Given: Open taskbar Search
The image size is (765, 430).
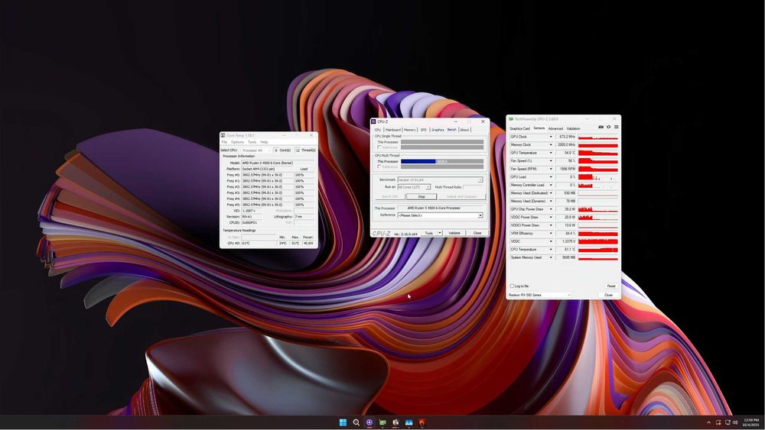Looking at the screenshot, I should (356, 422).
